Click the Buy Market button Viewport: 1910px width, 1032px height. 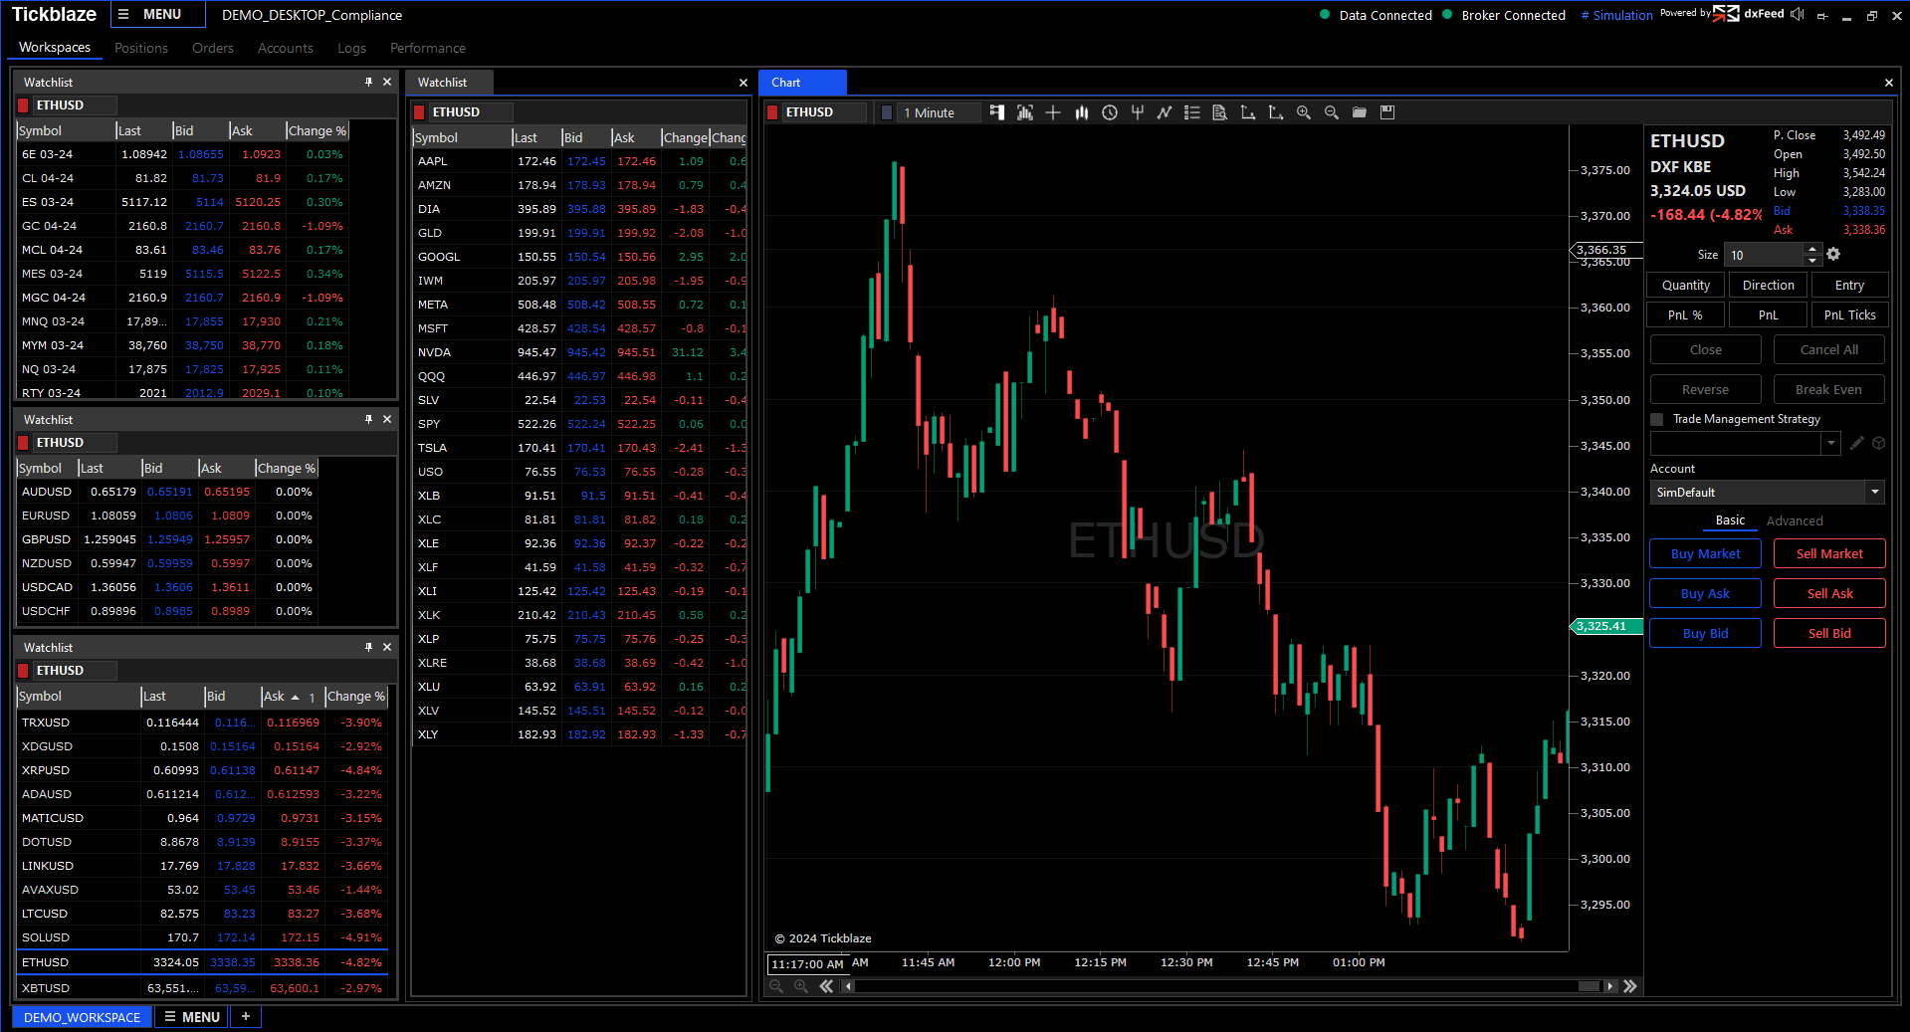[1704, 553]
